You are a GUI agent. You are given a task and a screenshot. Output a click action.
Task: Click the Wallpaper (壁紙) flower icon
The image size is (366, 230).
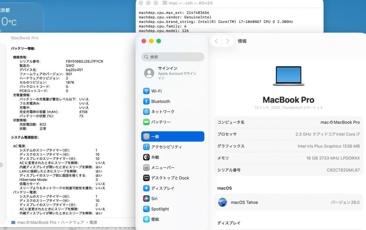tap(146, 219)
